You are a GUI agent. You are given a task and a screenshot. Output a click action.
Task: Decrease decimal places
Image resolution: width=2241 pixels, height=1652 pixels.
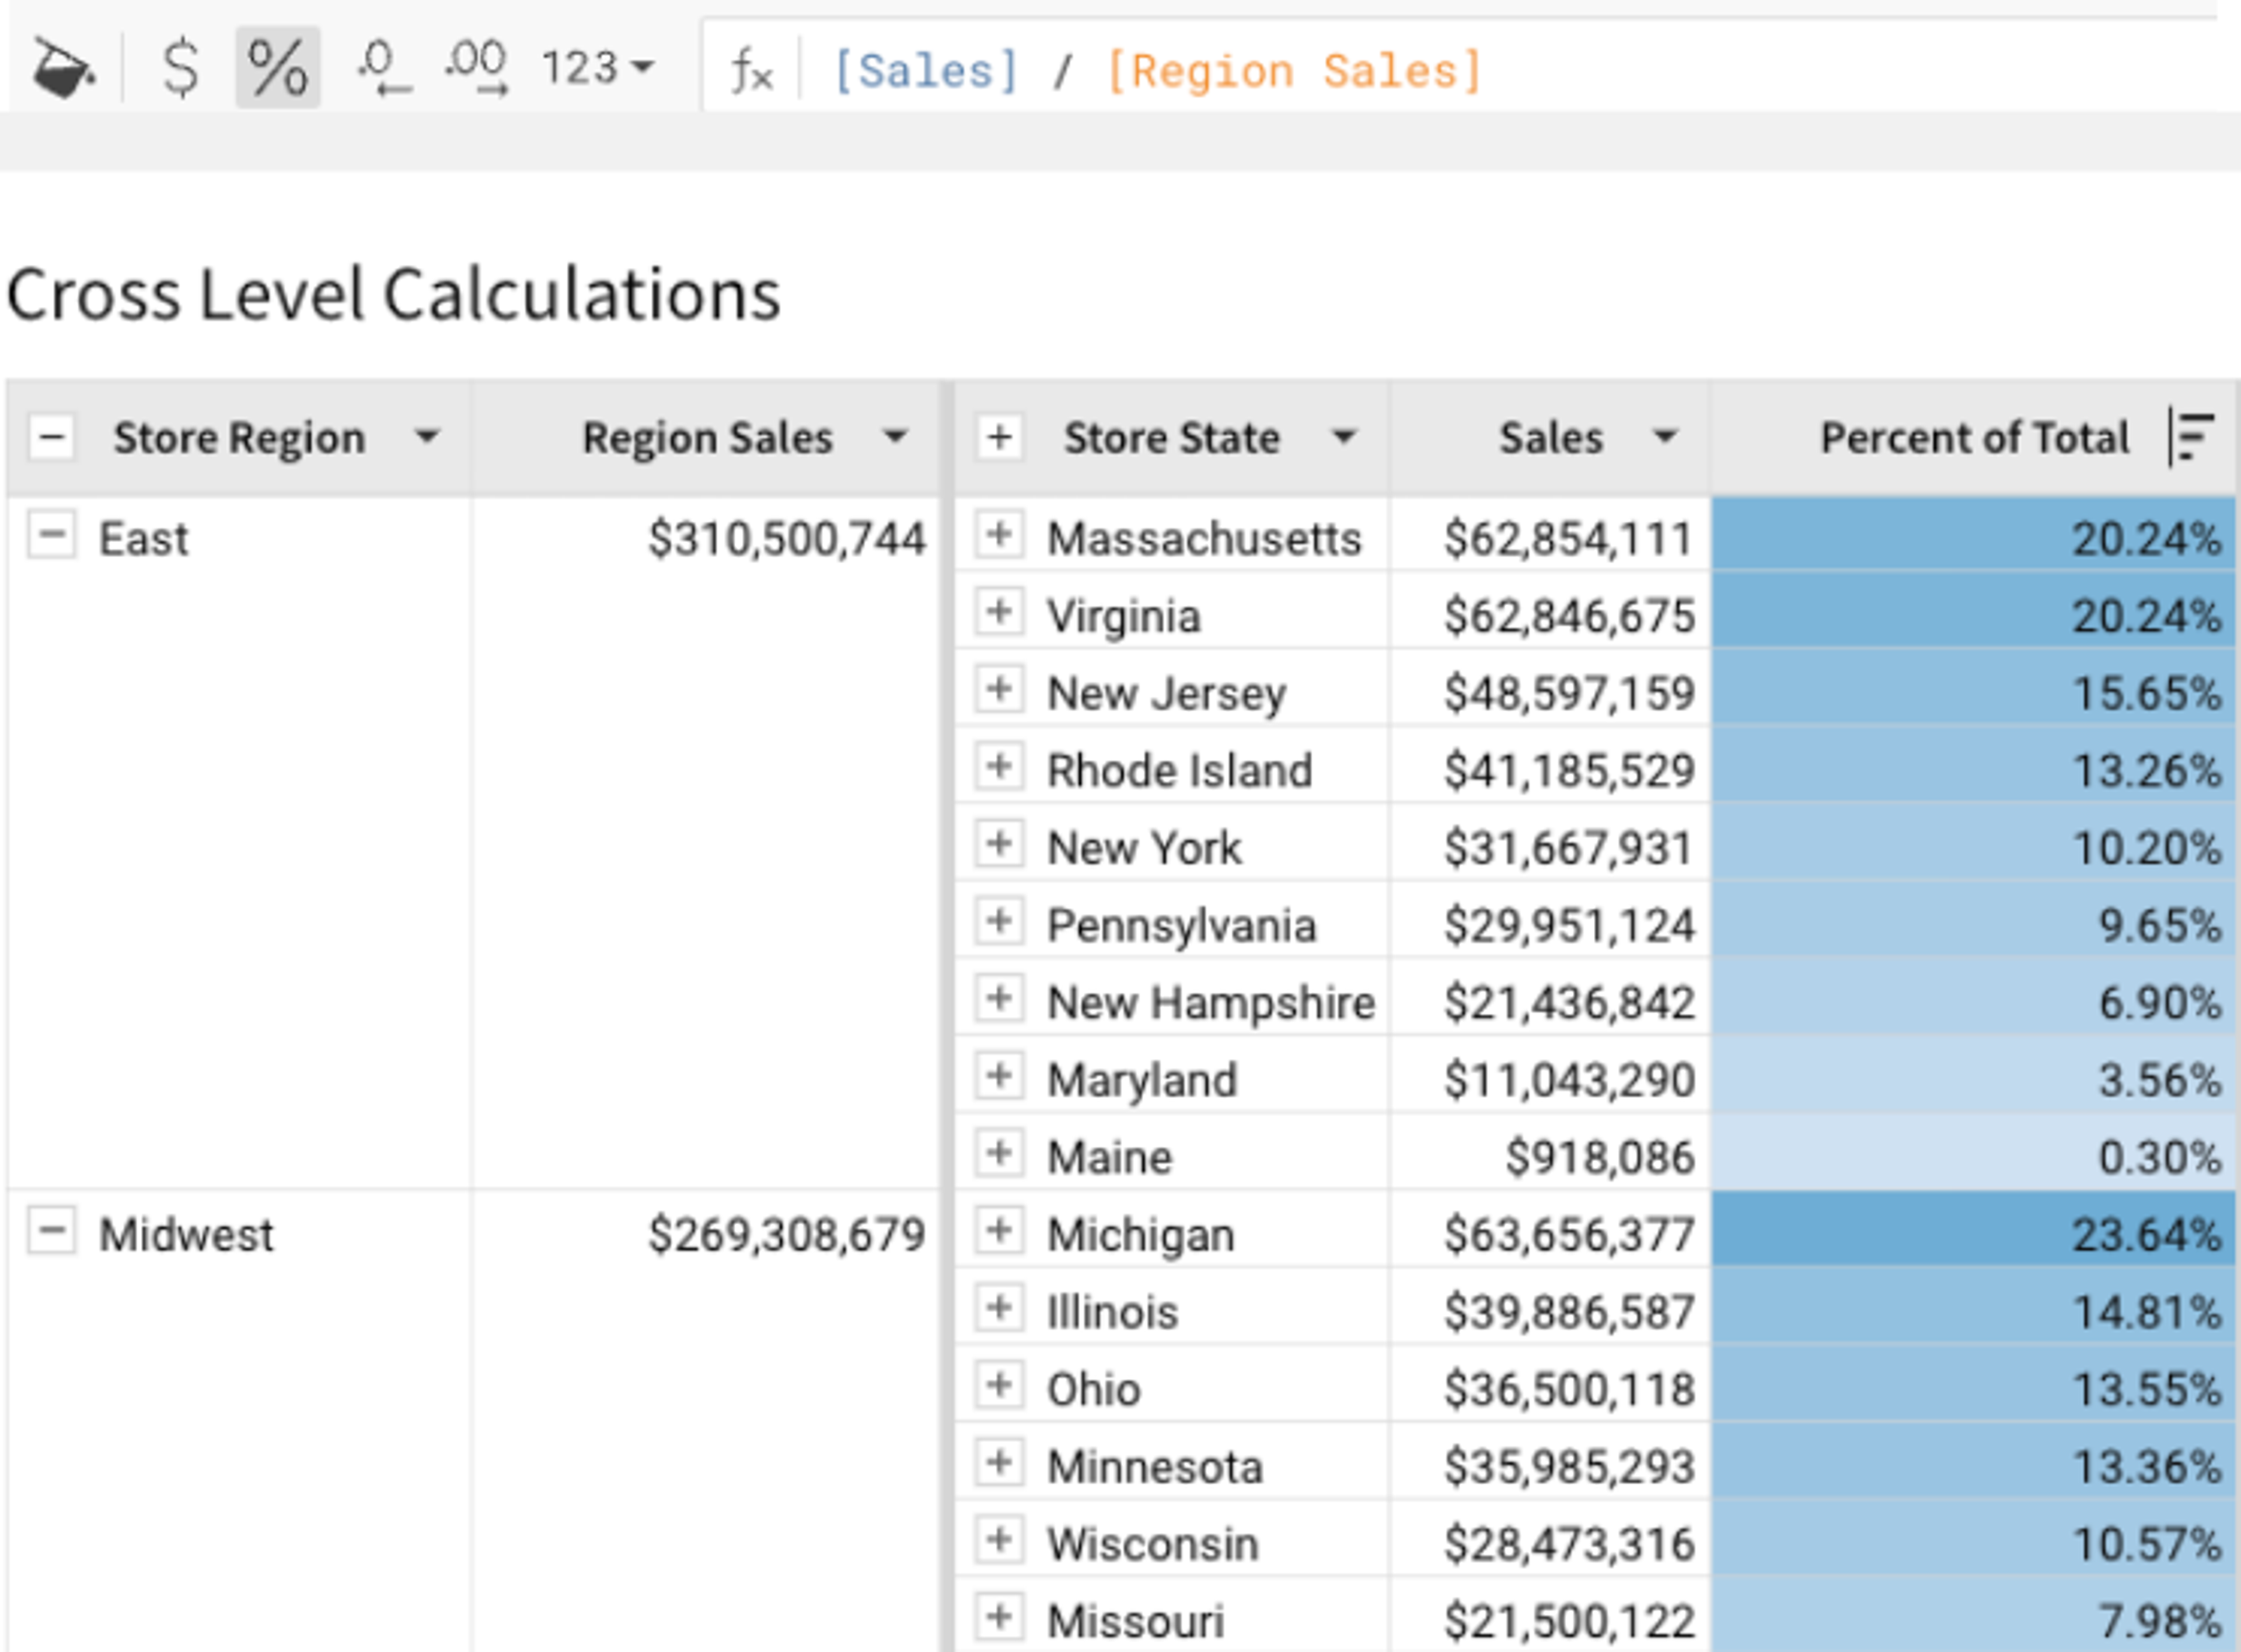click(383, 68)
